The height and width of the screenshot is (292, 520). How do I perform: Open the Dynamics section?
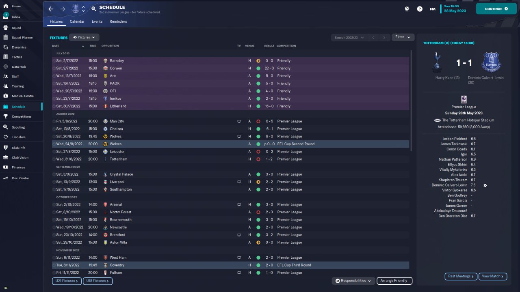19,47
